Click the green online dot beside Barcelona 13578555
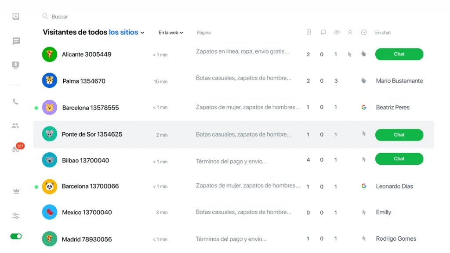 point(36,107)
